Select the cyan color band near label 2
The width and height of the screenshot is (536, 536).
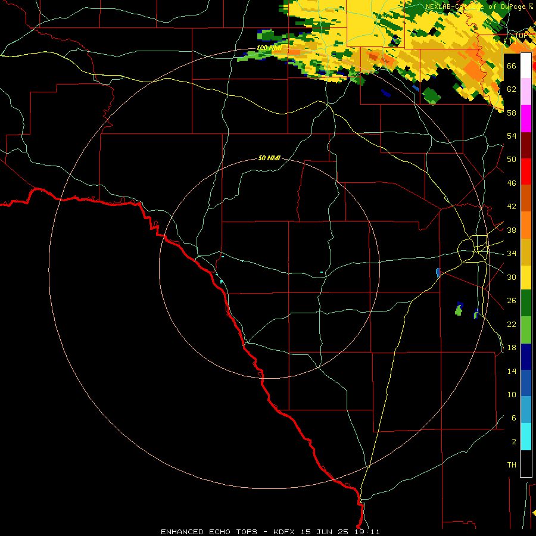click(x=526, y=437)
